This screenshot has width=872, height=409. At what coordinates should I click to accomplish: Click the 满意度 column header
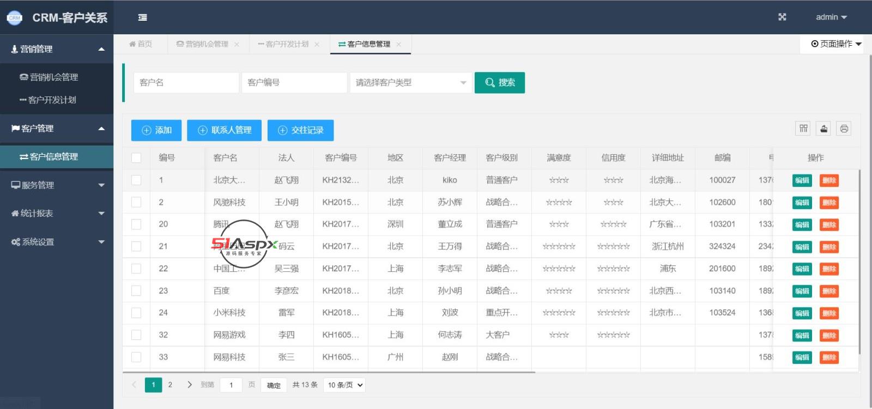[559, 158]
